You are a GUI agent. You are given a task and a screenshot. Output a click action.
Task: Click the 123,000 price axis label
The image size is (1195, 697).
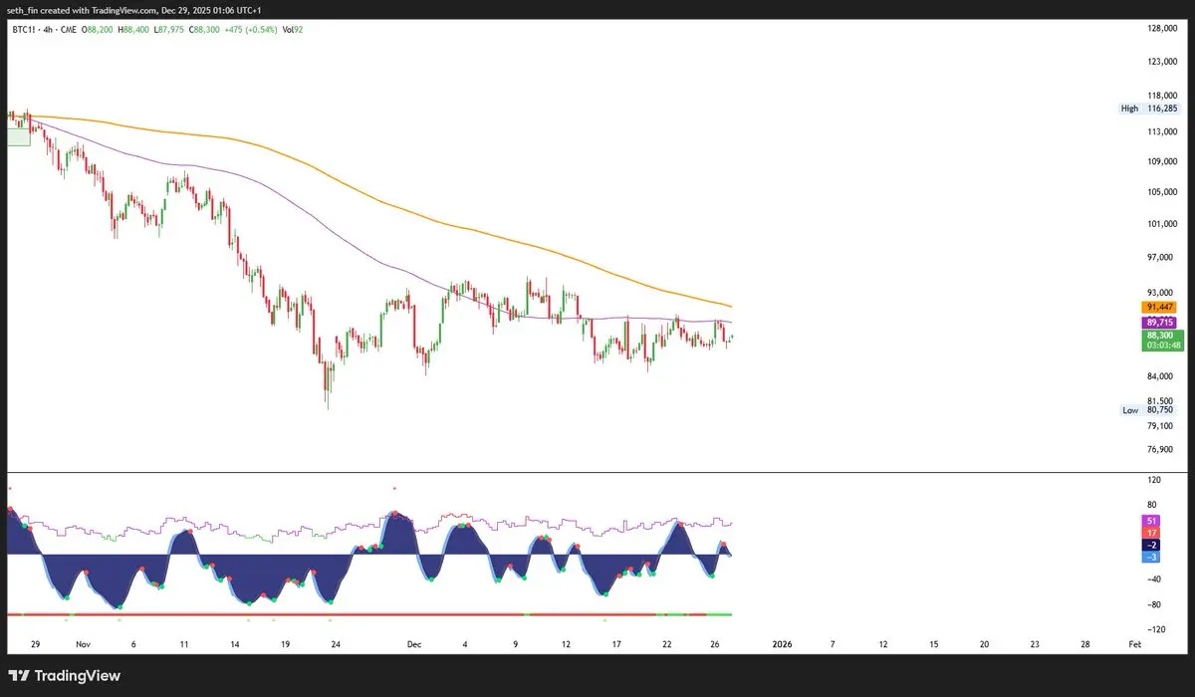(1162, 62)
